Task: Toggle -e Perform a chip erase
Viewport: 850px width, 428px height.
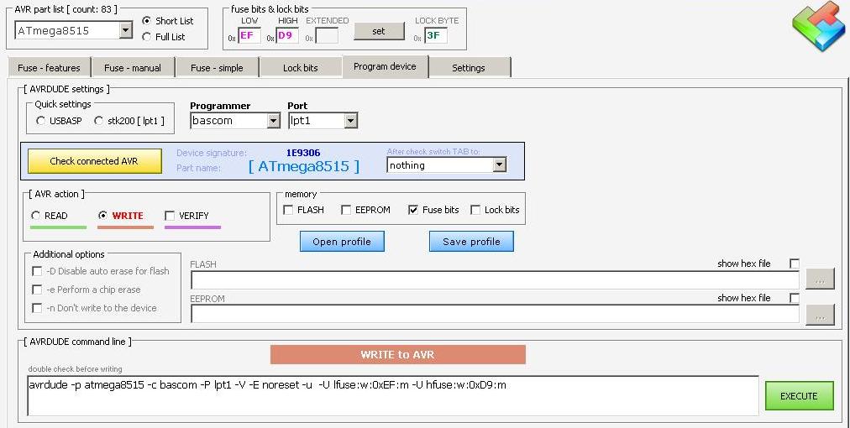Action: pos(37,290)
